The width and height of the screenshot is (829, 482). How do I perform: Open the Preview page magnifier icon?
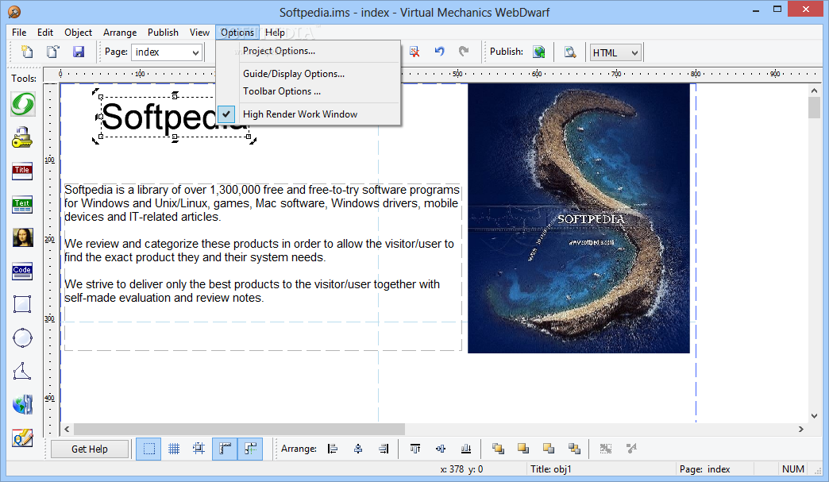[x=570, y=52]
